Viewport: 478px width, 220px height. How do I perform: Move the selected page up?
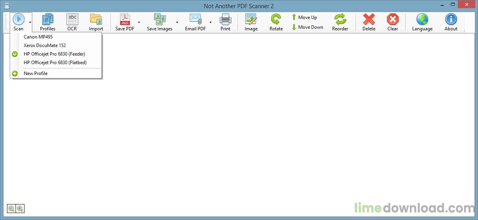coord(304,17)
